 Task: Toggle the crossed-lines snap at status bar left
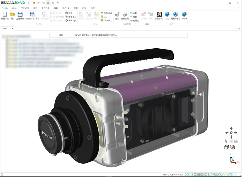pyautogui.click(x=186, y=175)
